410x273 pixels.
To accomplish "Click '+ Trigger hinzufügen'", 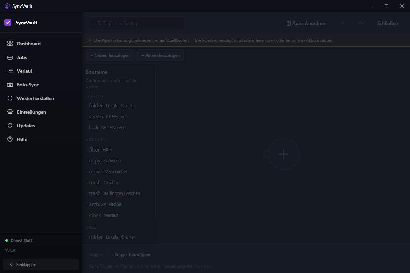I will pyautogui.click(x=131, y=255).
